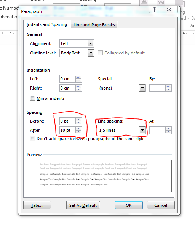Screen dimensions: 195x227
Task: Decrease the indentation By value down arrow
Action: [x=168, y=90]
